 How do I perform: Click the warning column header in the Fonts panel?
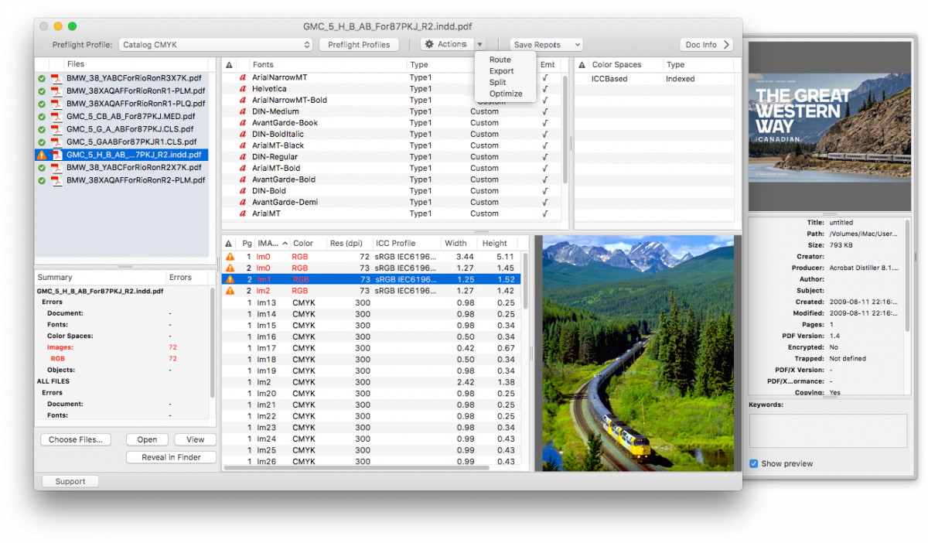coord(228,64)
